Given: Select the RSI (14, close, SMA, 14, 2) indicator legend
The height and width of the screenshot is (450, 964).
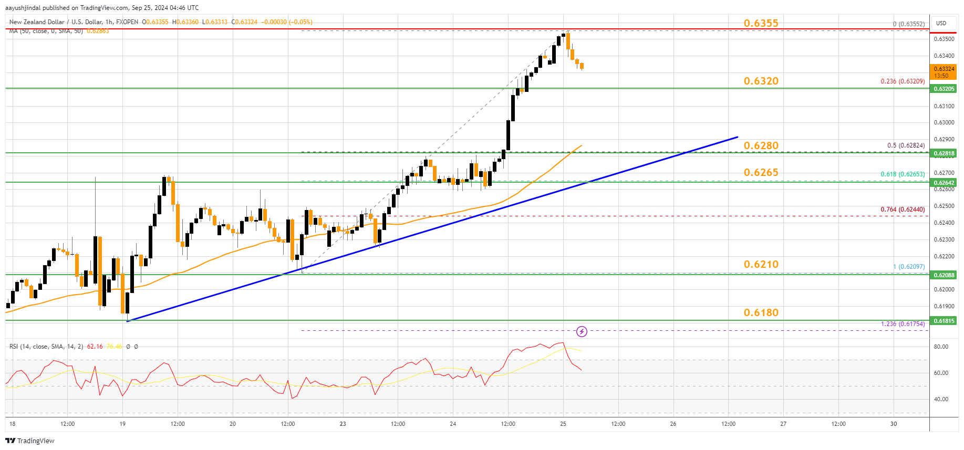Looking at the screenshot, I should point(46,347).
